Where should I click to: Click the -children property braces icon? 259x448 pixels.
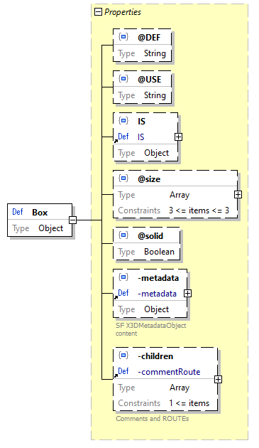tap(123, 355)
